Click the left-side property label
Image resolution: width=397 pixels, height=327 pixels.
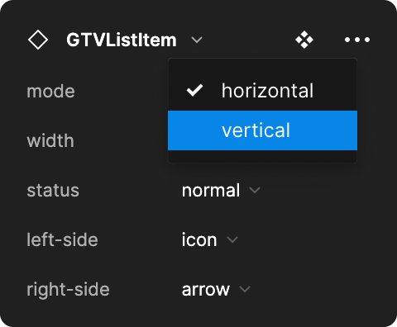pyautogui.click(x=62, y=239)
